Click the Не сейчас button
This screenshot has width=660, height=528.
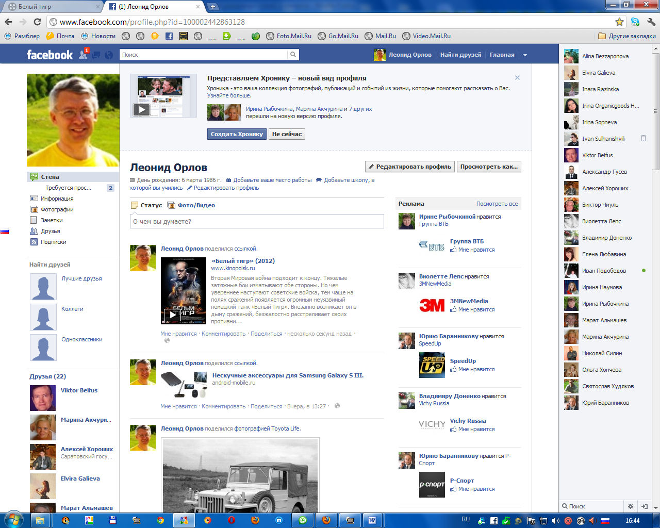[x=287, y=134]
